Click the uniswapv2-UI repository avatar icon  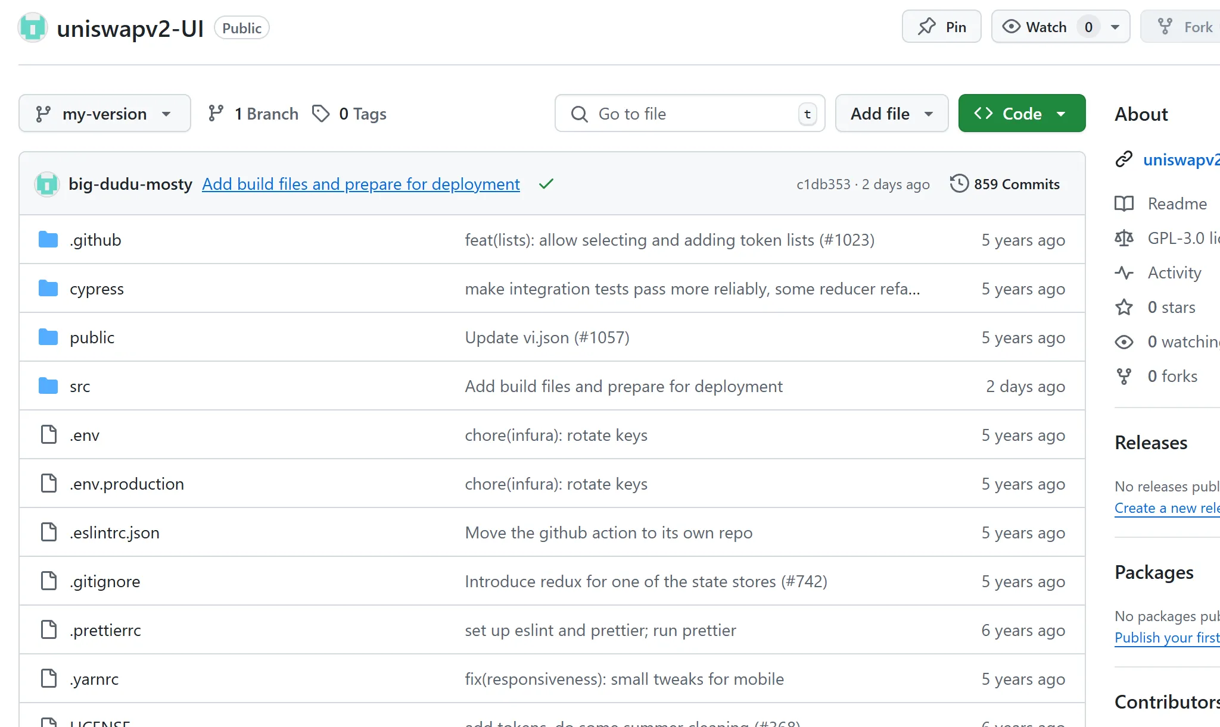(33, 28)
